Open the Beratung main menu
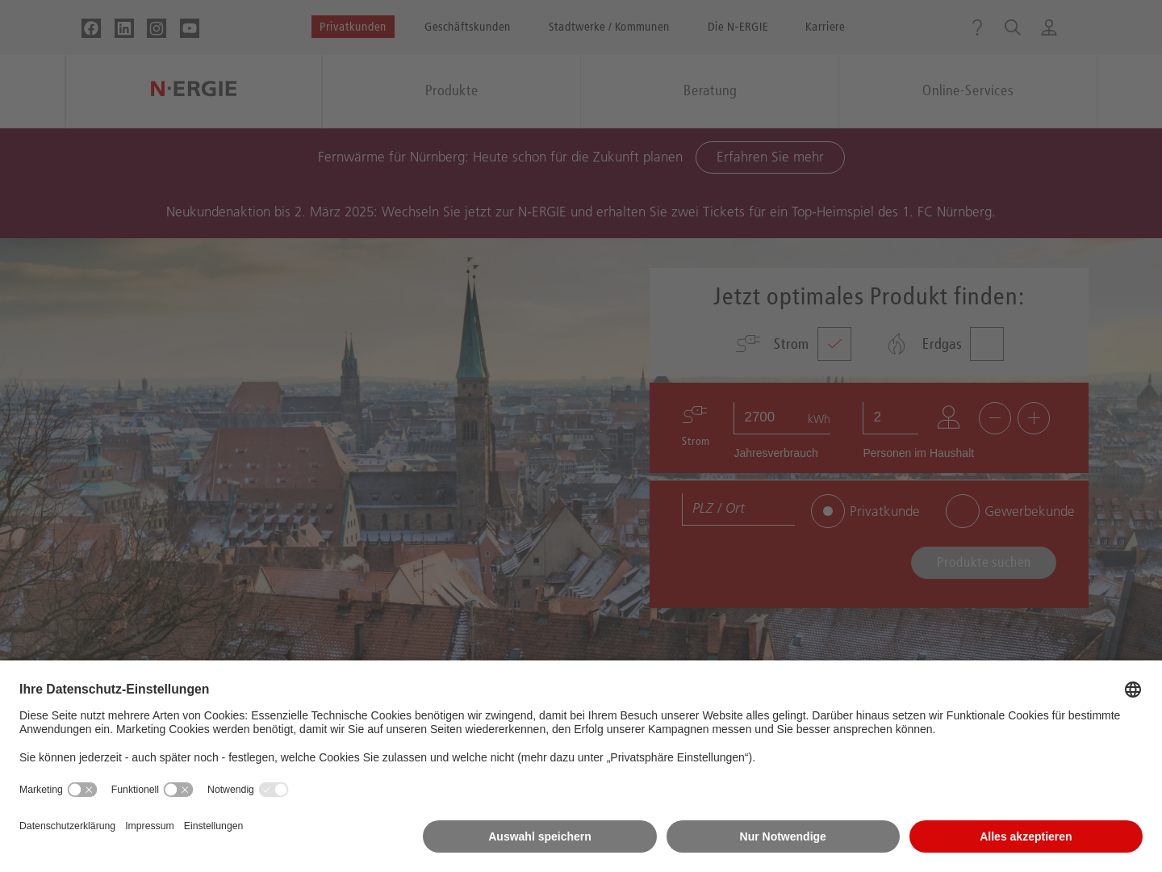The width and height of the screenshot is (1162, 872). coord(710,91)
